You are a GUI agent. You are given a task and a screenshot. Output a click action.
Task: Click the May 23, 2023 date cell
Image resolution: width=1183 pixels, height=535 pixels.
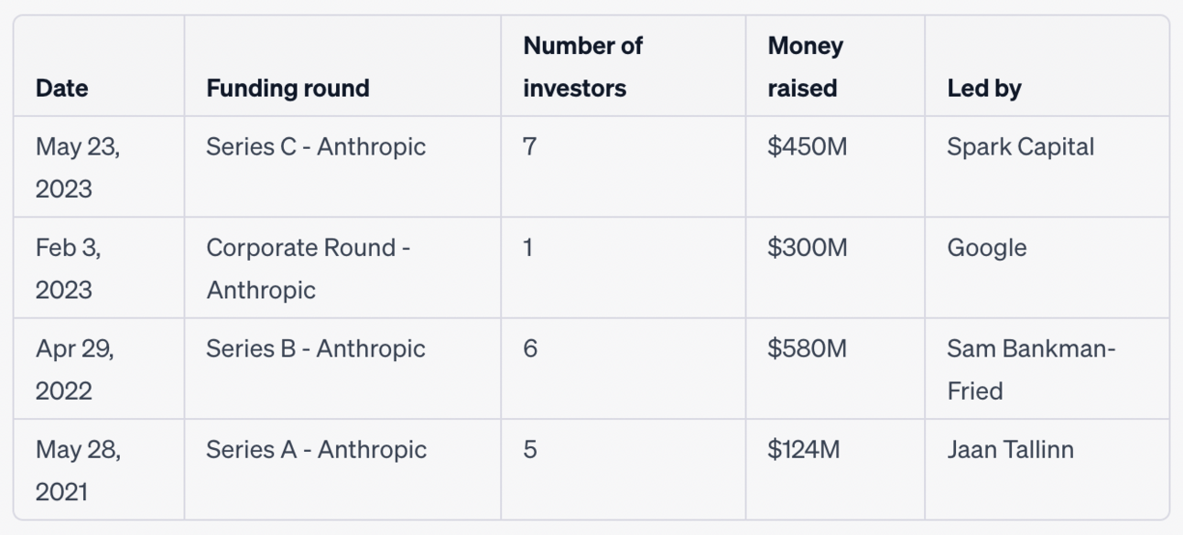78,167
